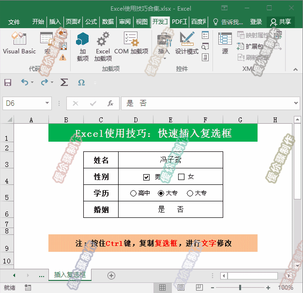
Task: Save the workbook with floppy icon
Action: tap(8, 82)
